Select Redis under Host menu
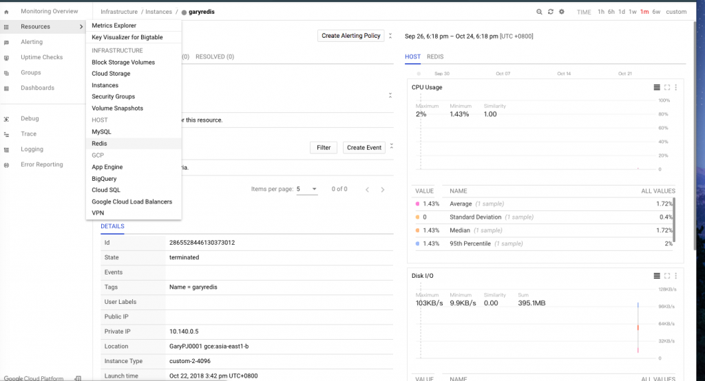This screenshot has width=705, height=381. point(99,143)
